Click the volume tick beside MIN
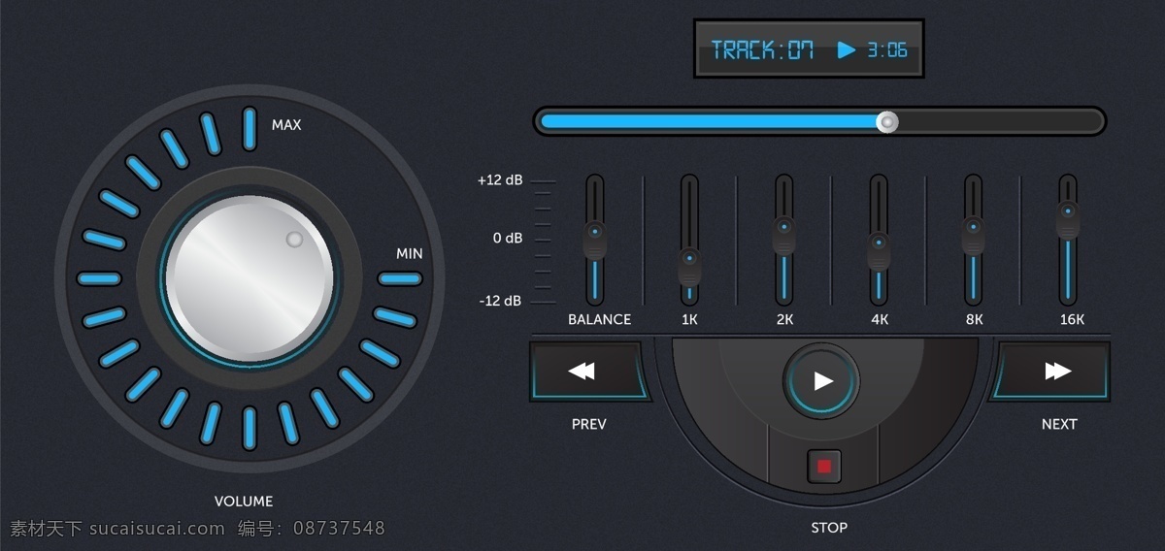Viewport: 1165px width, 551px height. (399, 278)
